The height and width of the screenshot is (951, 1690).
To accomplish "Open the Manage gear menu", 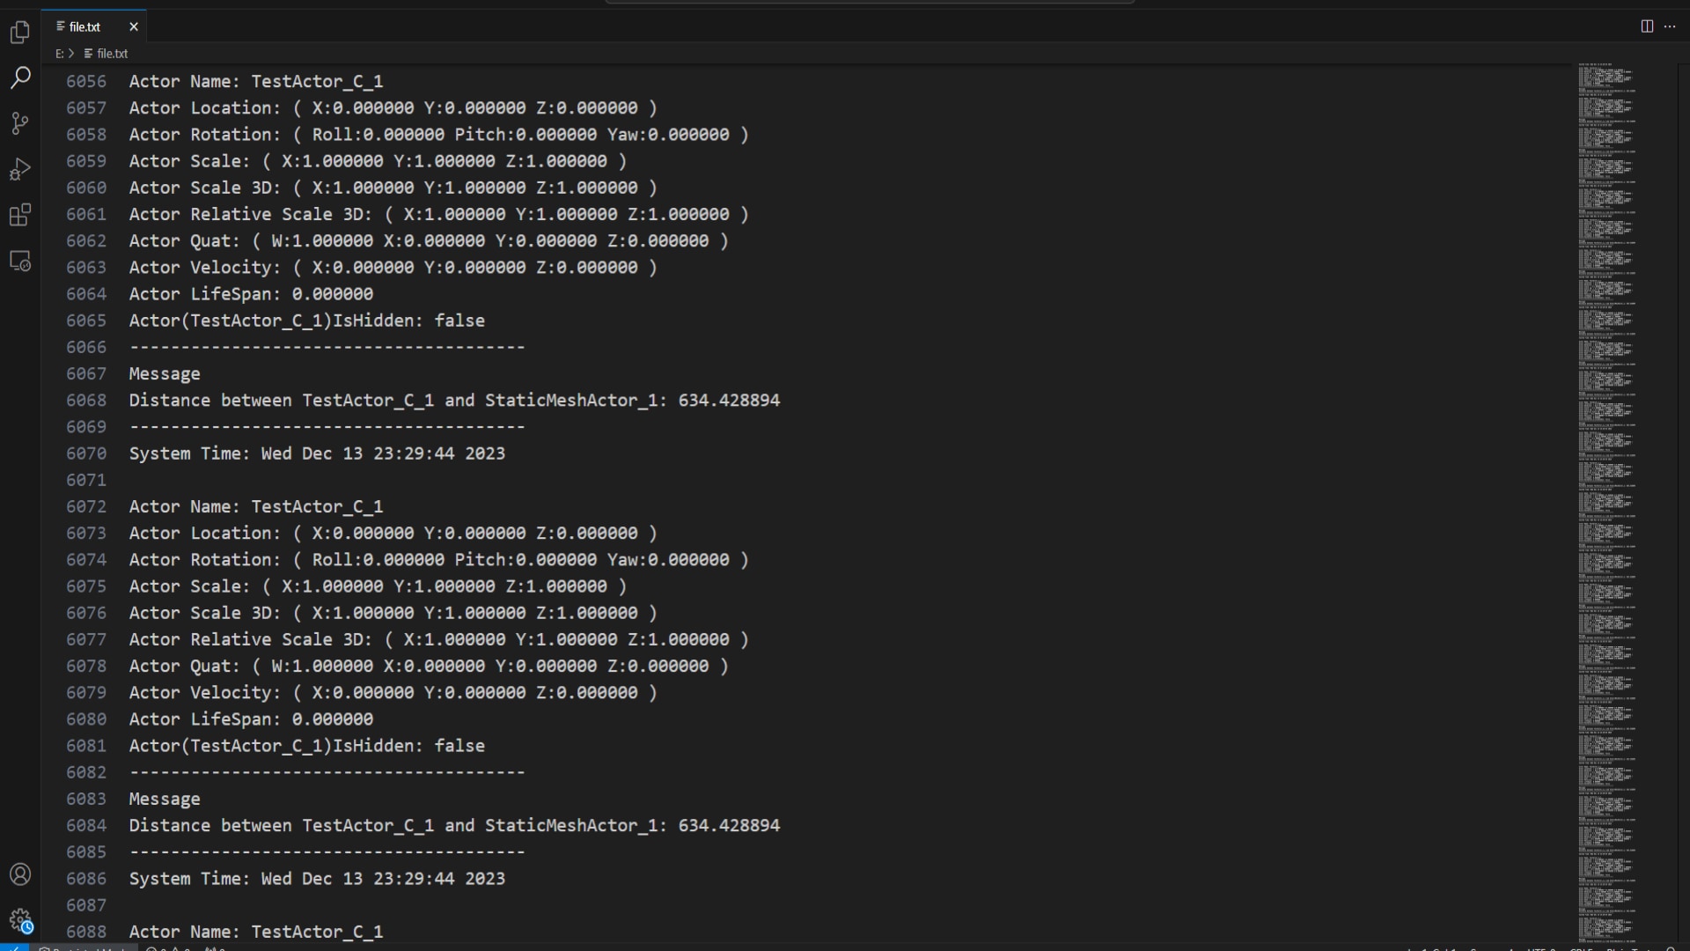I will point(20,921).
